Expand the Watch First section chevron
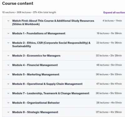Viewport: 125px width, 117px height. pos(8,21)
